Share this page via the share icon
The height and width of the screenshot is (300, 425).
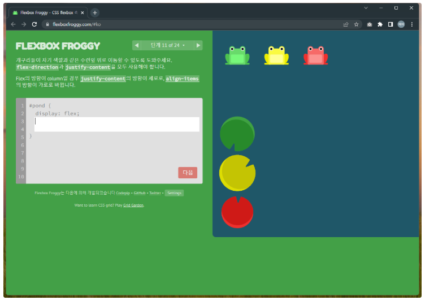tap(346, 24)
